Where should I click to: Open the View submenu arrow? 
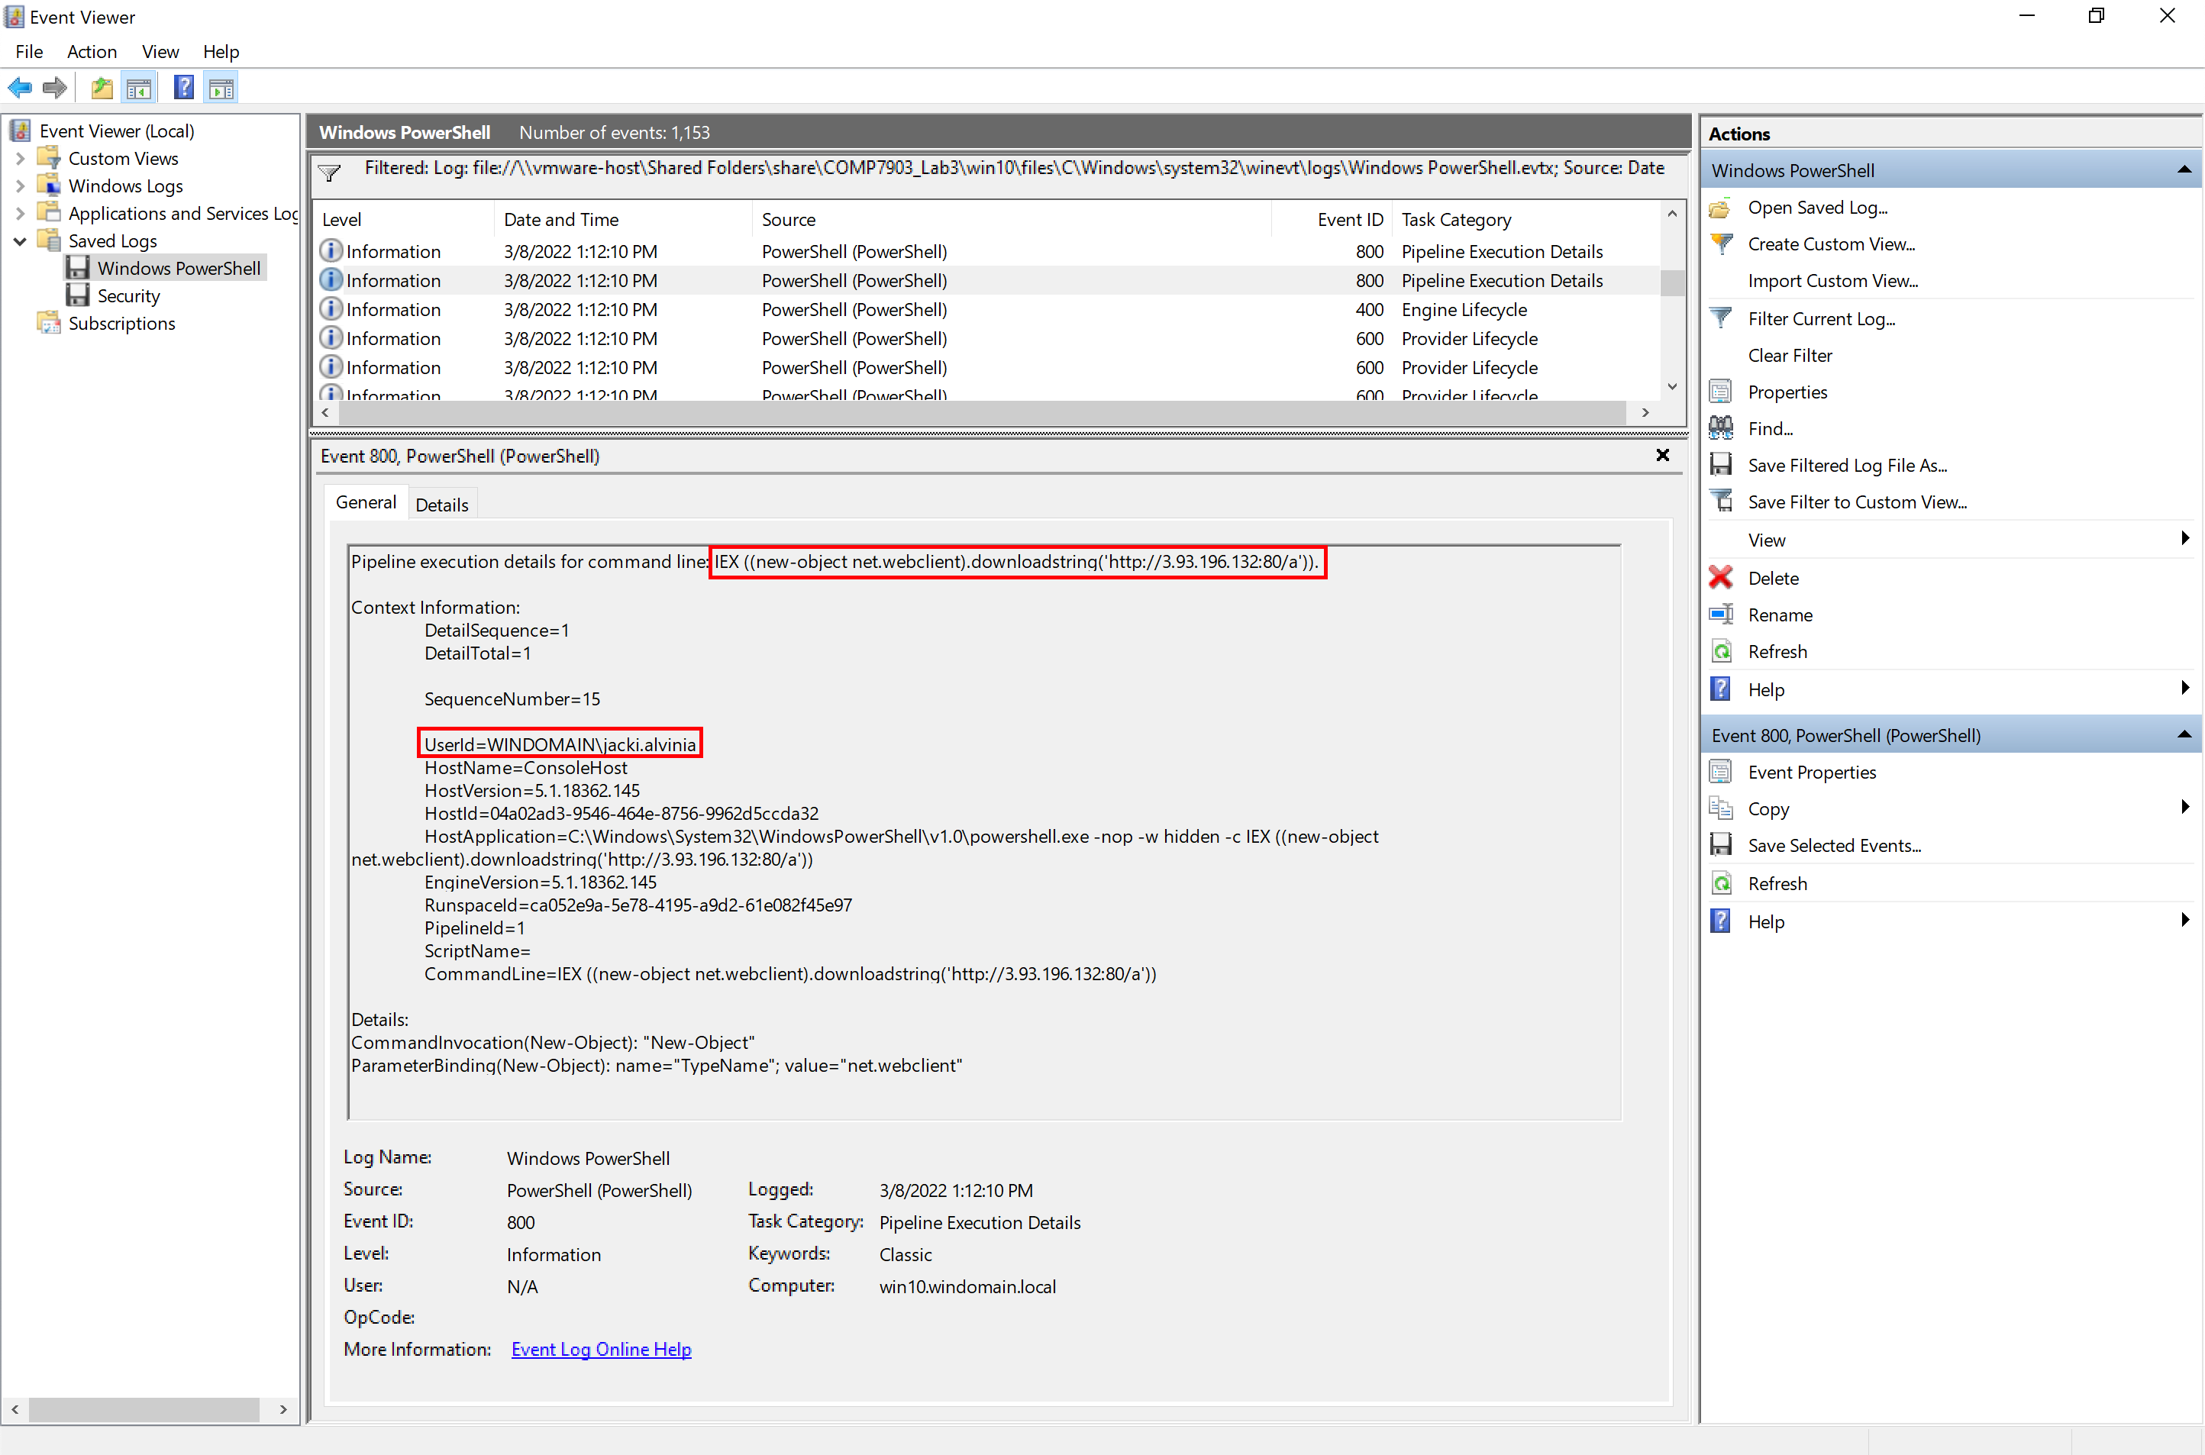tap(2184, 538)
